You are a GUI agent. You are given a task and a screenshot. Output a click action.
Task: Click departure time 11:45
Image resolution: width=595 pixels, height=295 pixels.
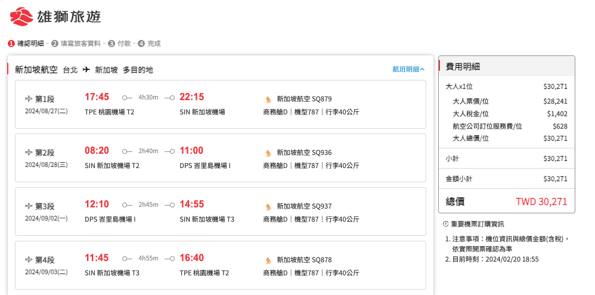[x=97, y=258]
